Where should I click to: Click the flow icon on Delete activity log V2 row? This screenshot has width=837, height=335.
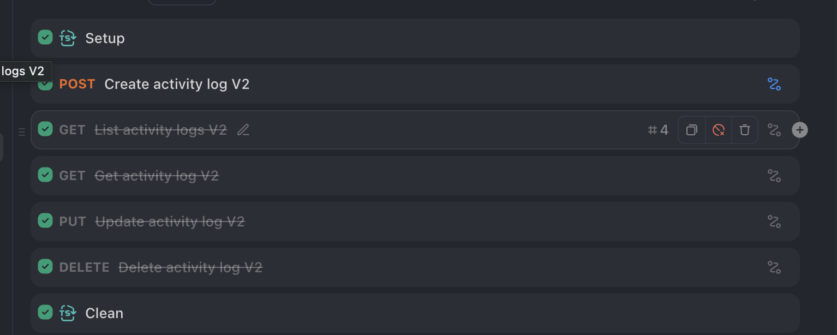pos(774,267)
